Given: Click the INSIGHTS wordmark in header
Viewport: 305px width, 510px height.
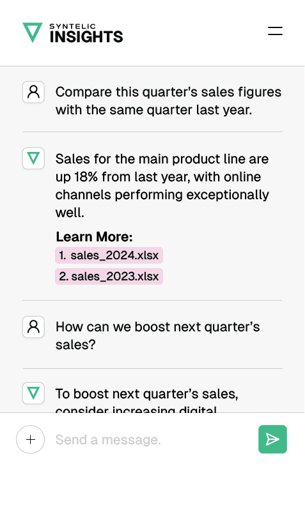Looking at the screenshot, I should [86, 37].
